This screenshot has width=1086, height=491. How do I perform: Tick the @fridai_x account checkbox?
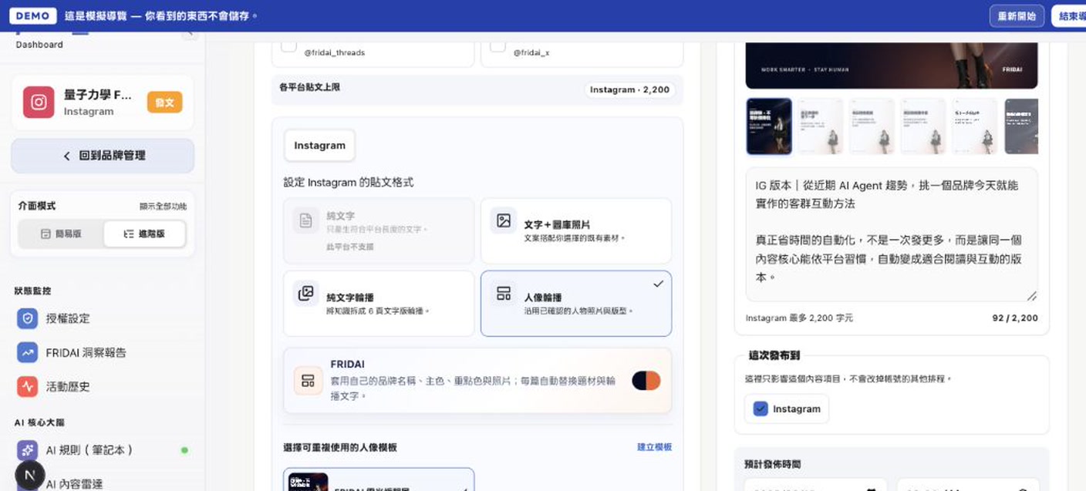497,45
